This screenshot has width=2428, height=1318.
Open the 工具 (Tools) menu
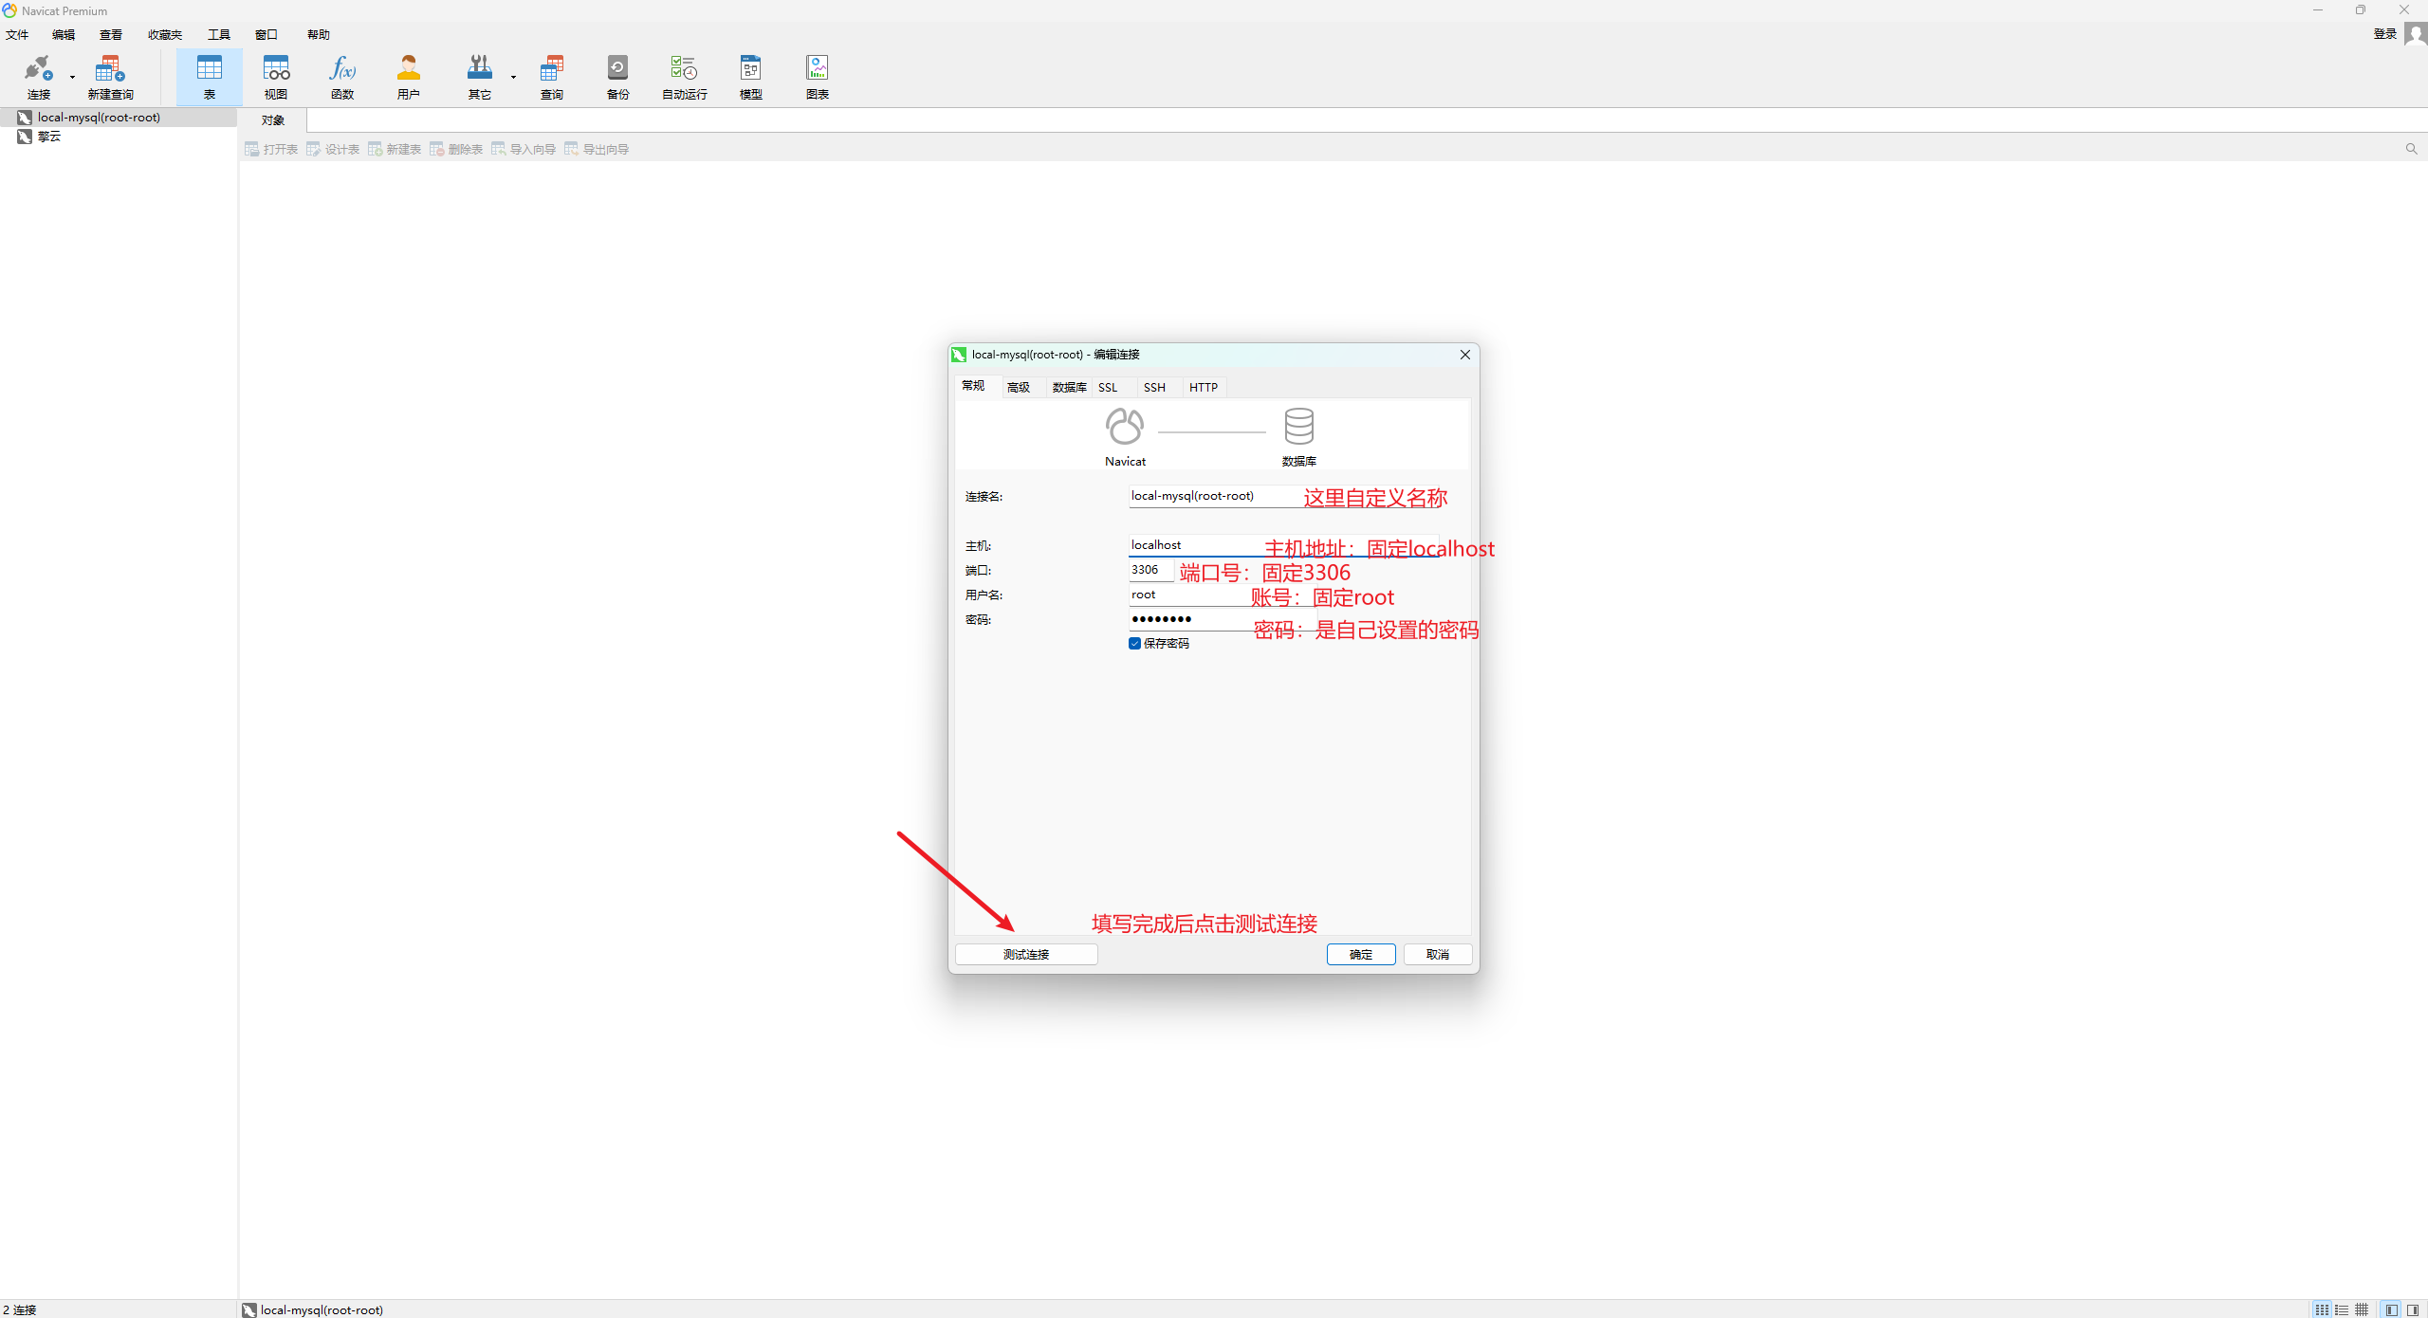219,34
